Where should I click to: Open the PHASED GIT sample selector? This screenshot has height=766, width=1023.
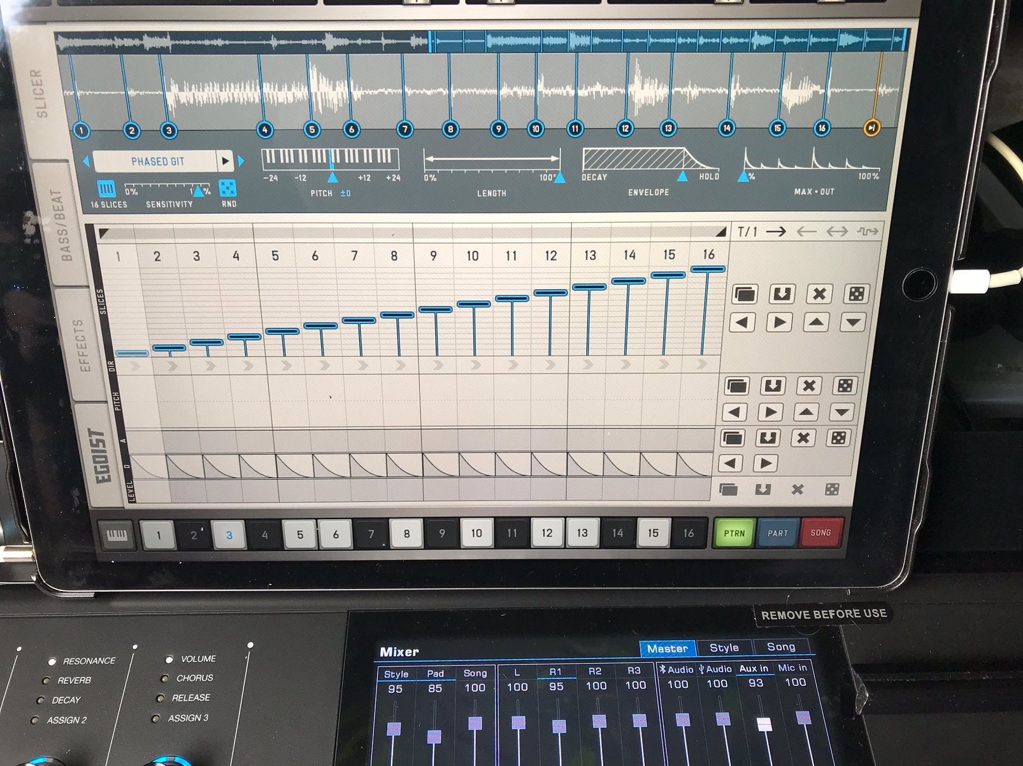tap(157, 161)
